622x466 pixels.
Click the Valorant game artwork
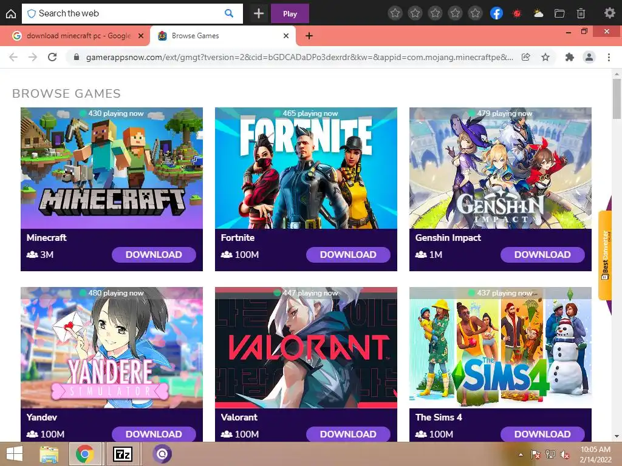point(306,348)
